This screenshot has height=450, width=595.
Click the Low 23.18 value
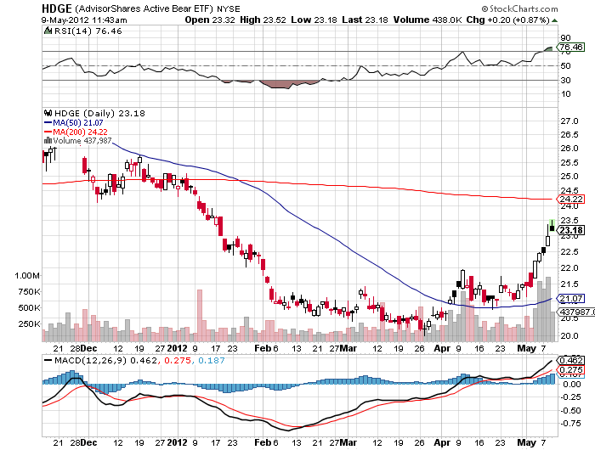tap(314, 20)
